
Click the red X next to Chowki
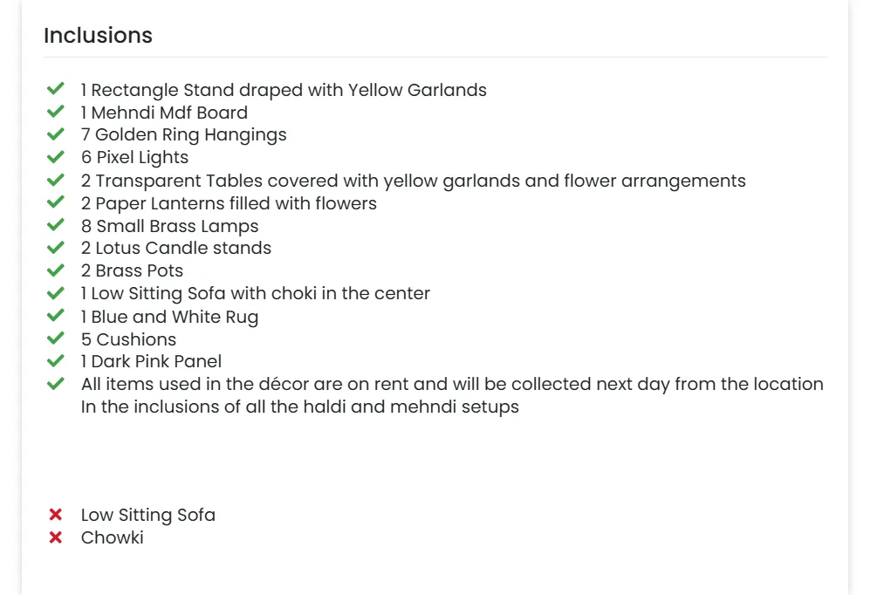[x=56, y=537]
